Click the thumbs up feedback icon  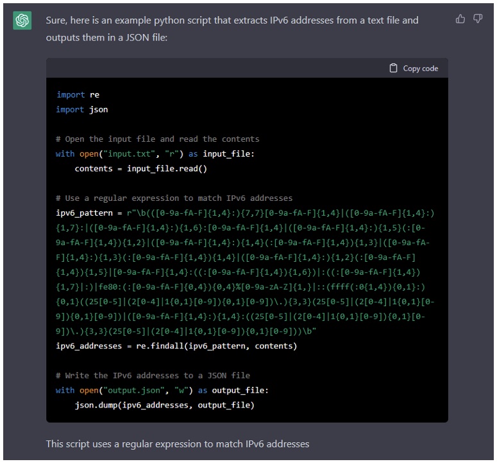(460, 19)
